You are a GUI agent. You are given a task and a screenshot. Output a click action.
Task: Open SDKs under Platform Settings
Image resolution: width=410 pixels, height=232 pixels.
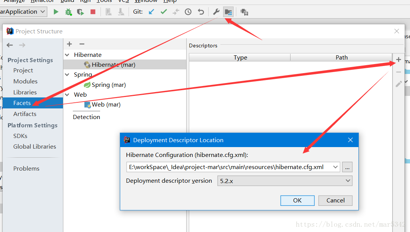[20, 136]
